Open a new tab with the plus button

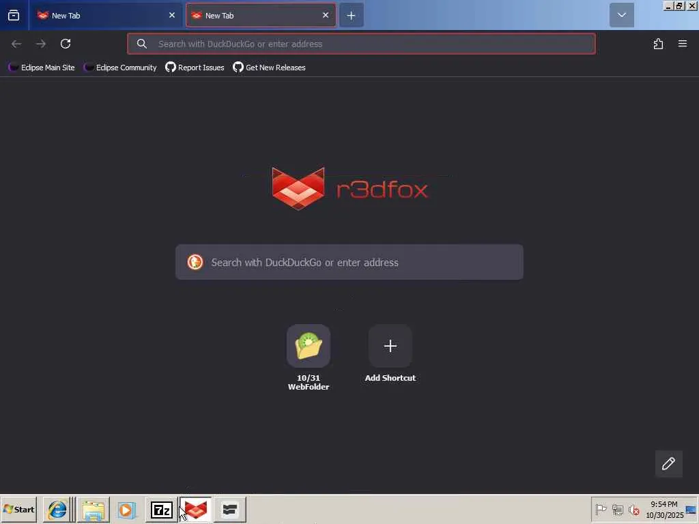click(x=352, y=16)
